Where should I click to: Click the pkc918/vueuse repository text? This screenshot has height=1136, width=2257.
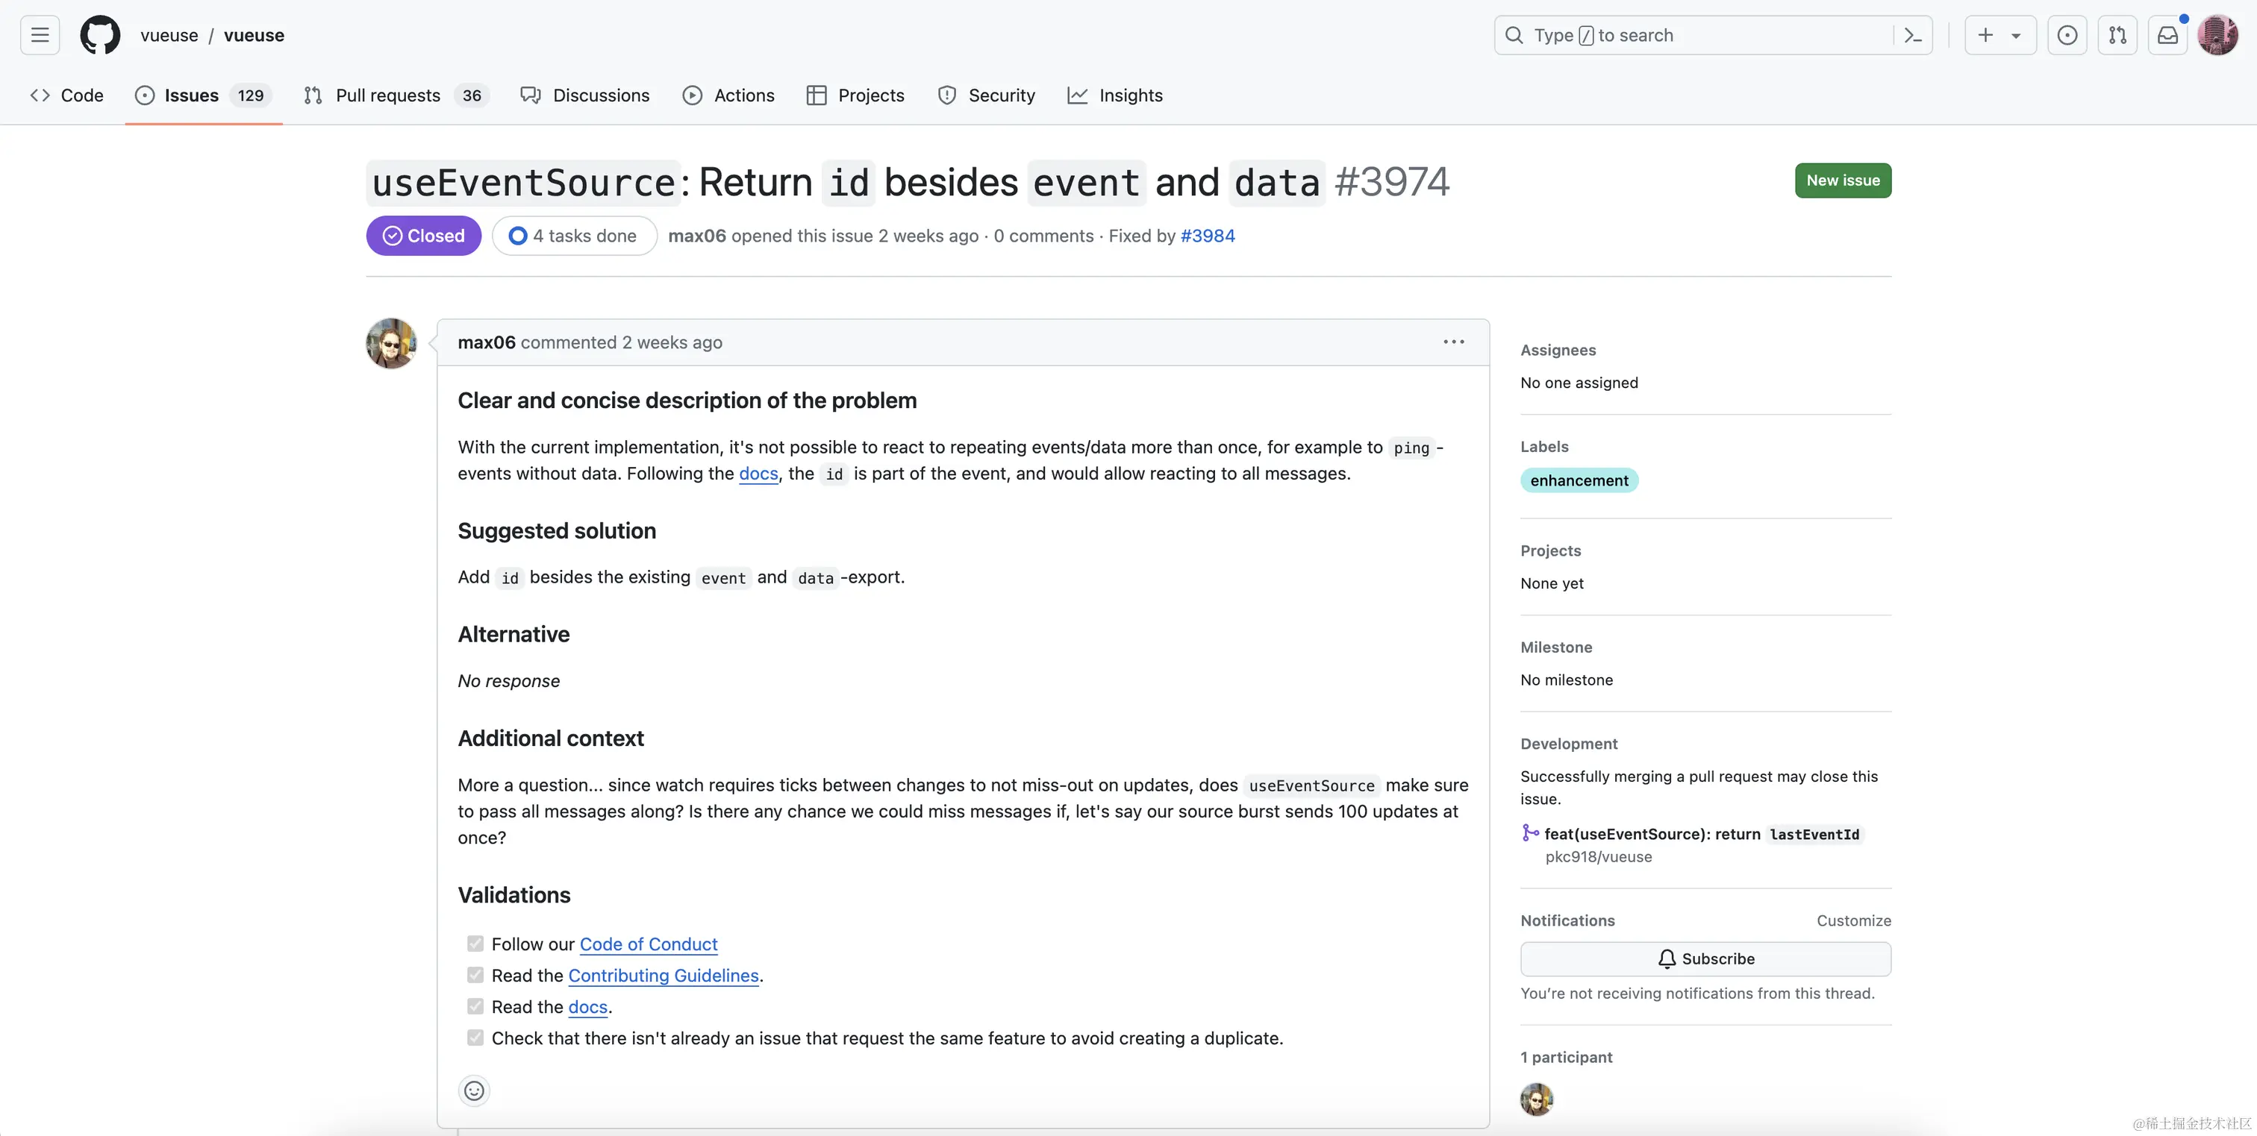click(x=1598, y=856)
